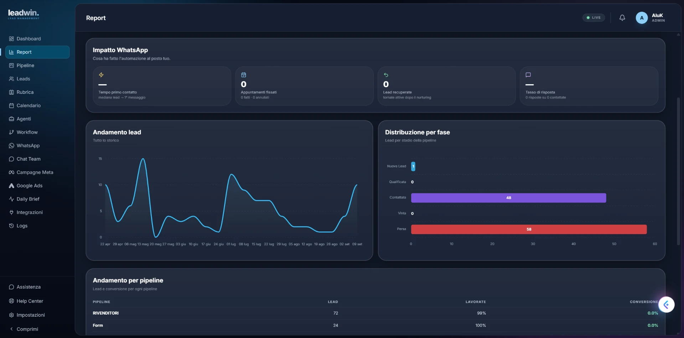Image resolution: width=684 pixels, height=338 pixels.
Task: Click the Calendario calendar icon
Action: (11, 106)
